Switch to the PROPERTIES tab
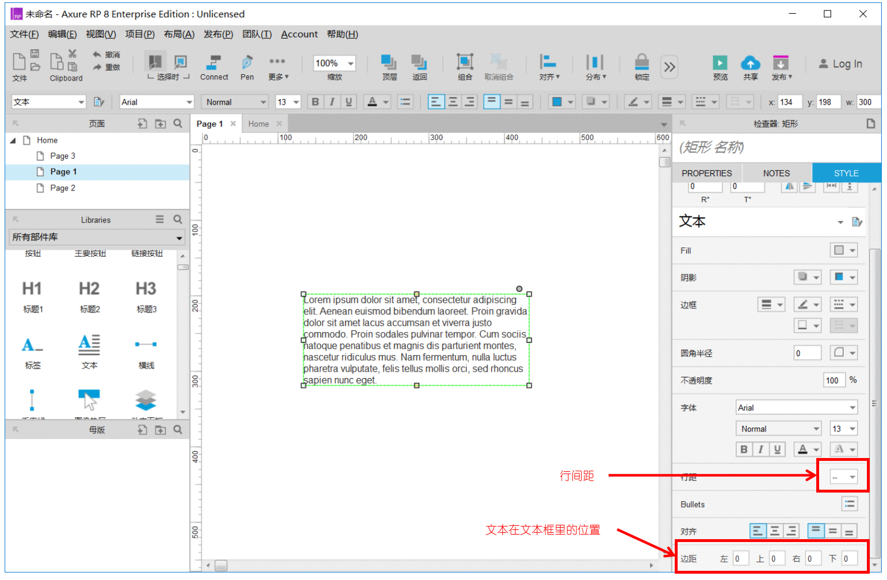 pyautogui.click(x=707, y=173)
